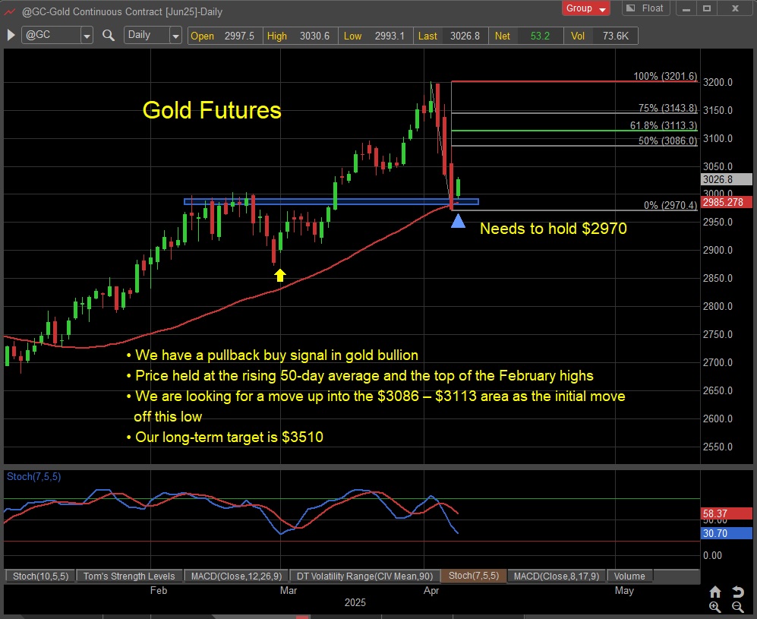Click the @GC symbol input field

click(x=51, y=35)
